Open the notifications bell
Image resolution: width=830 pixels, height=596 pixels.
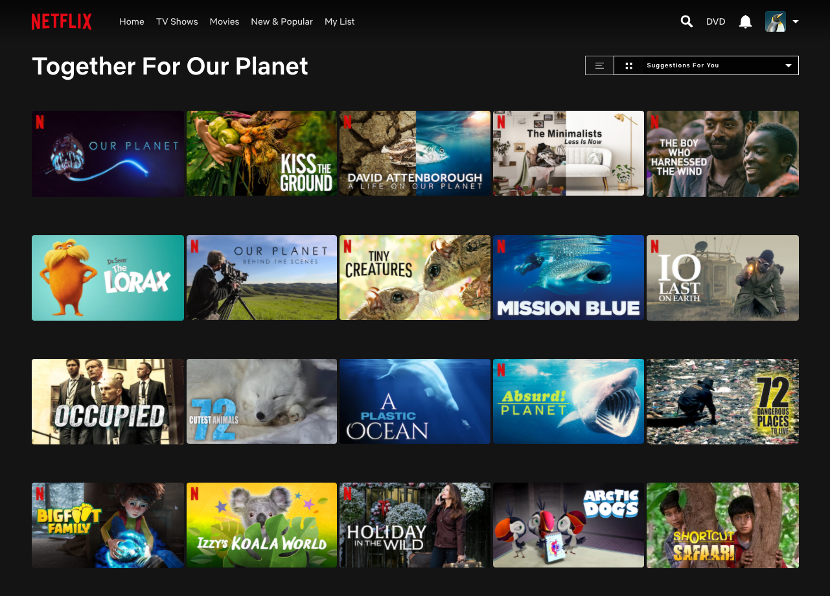coord(746,21)
